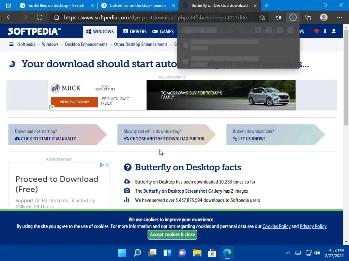Open the hamburger menu beside breadcrumbs

(x=11, y=45)
